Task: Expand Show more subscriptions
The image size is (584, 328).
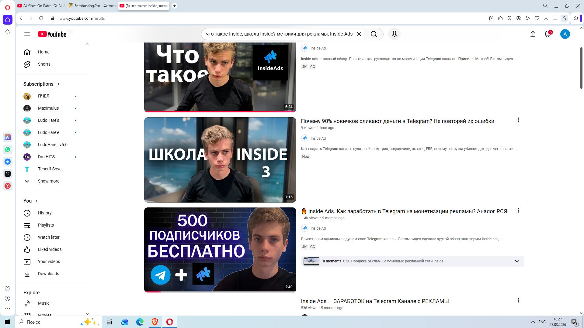Action: click(x=48, y=181)
